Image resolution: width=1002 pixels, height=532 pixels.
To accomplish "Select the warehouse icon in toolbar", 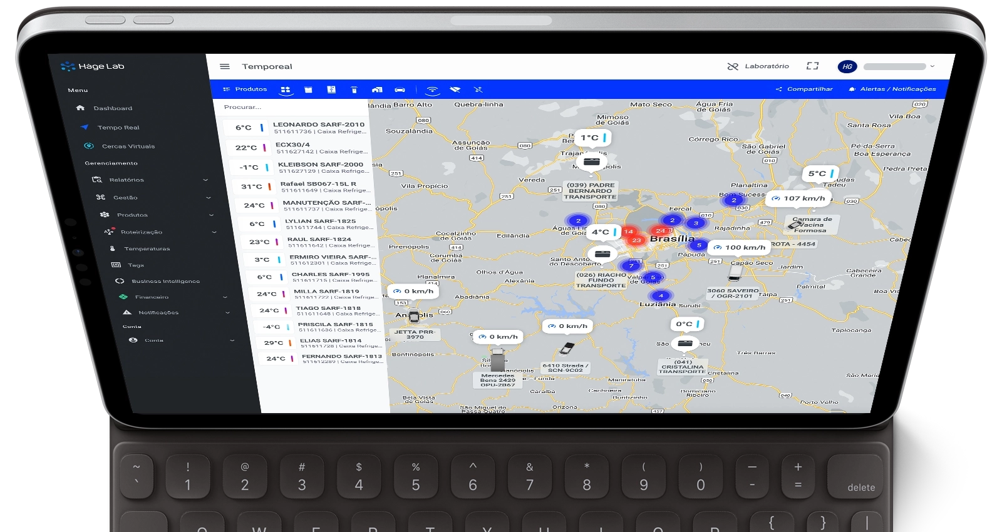I will point(377,90).
